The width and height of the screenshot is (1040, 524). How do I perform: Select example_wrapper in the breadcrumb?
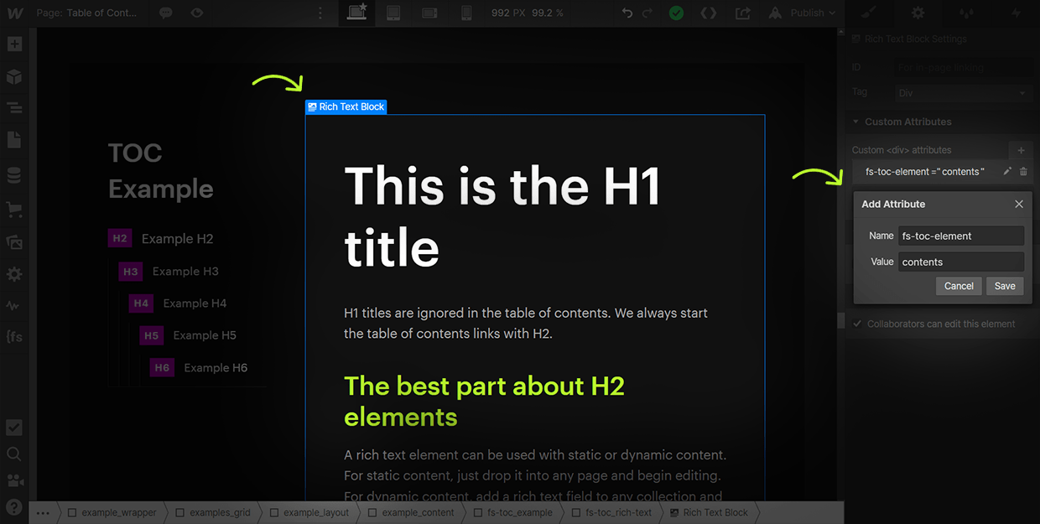click(x=112, y=512)
